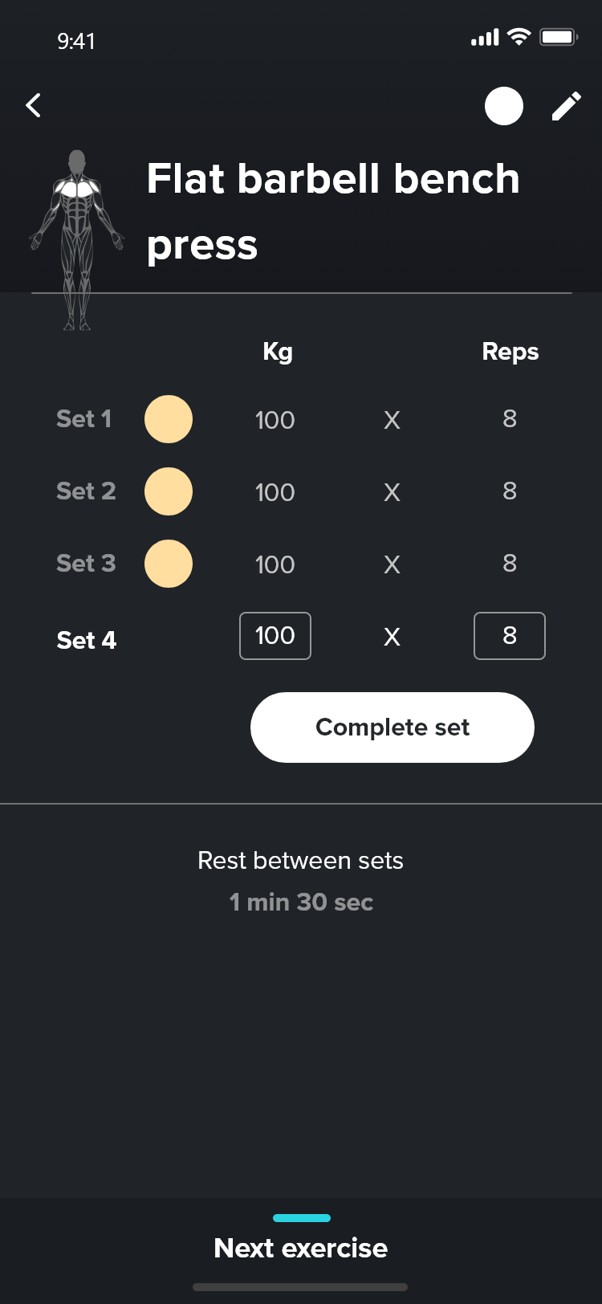Tap the Wi-Fi status icon
602x1304 pixels.
[519, 37]
